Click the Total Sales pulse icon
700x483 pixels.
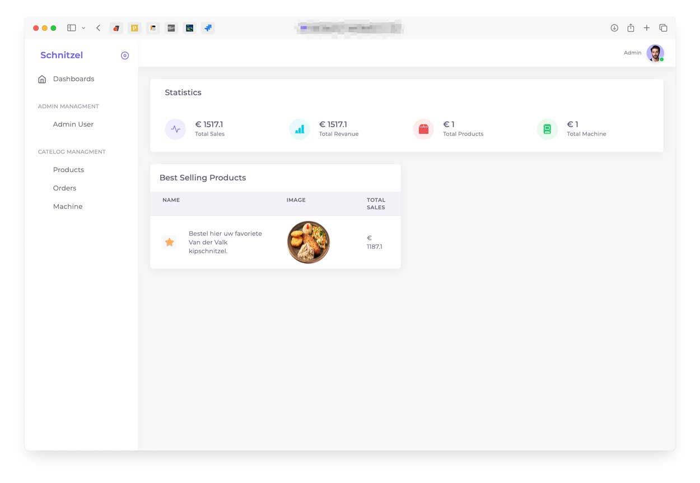pos(175,129)
